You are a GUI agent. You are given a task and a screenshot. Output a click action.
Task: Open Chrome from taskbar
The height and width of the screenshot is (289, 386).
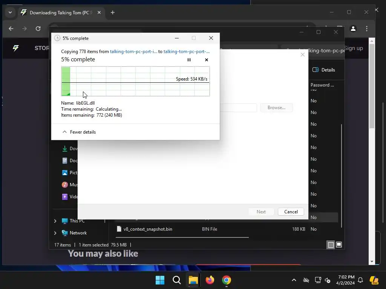click(x=227, y=280)
